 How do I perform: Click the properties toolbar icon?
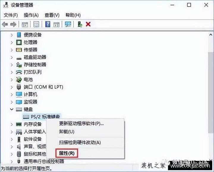[x=36, y=24]
